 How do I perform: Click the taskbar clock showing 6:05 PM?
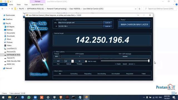pyautogui.click(x=167, y=97)
